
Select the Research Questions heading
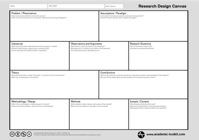pyautogui.click(x=140, y=44)
